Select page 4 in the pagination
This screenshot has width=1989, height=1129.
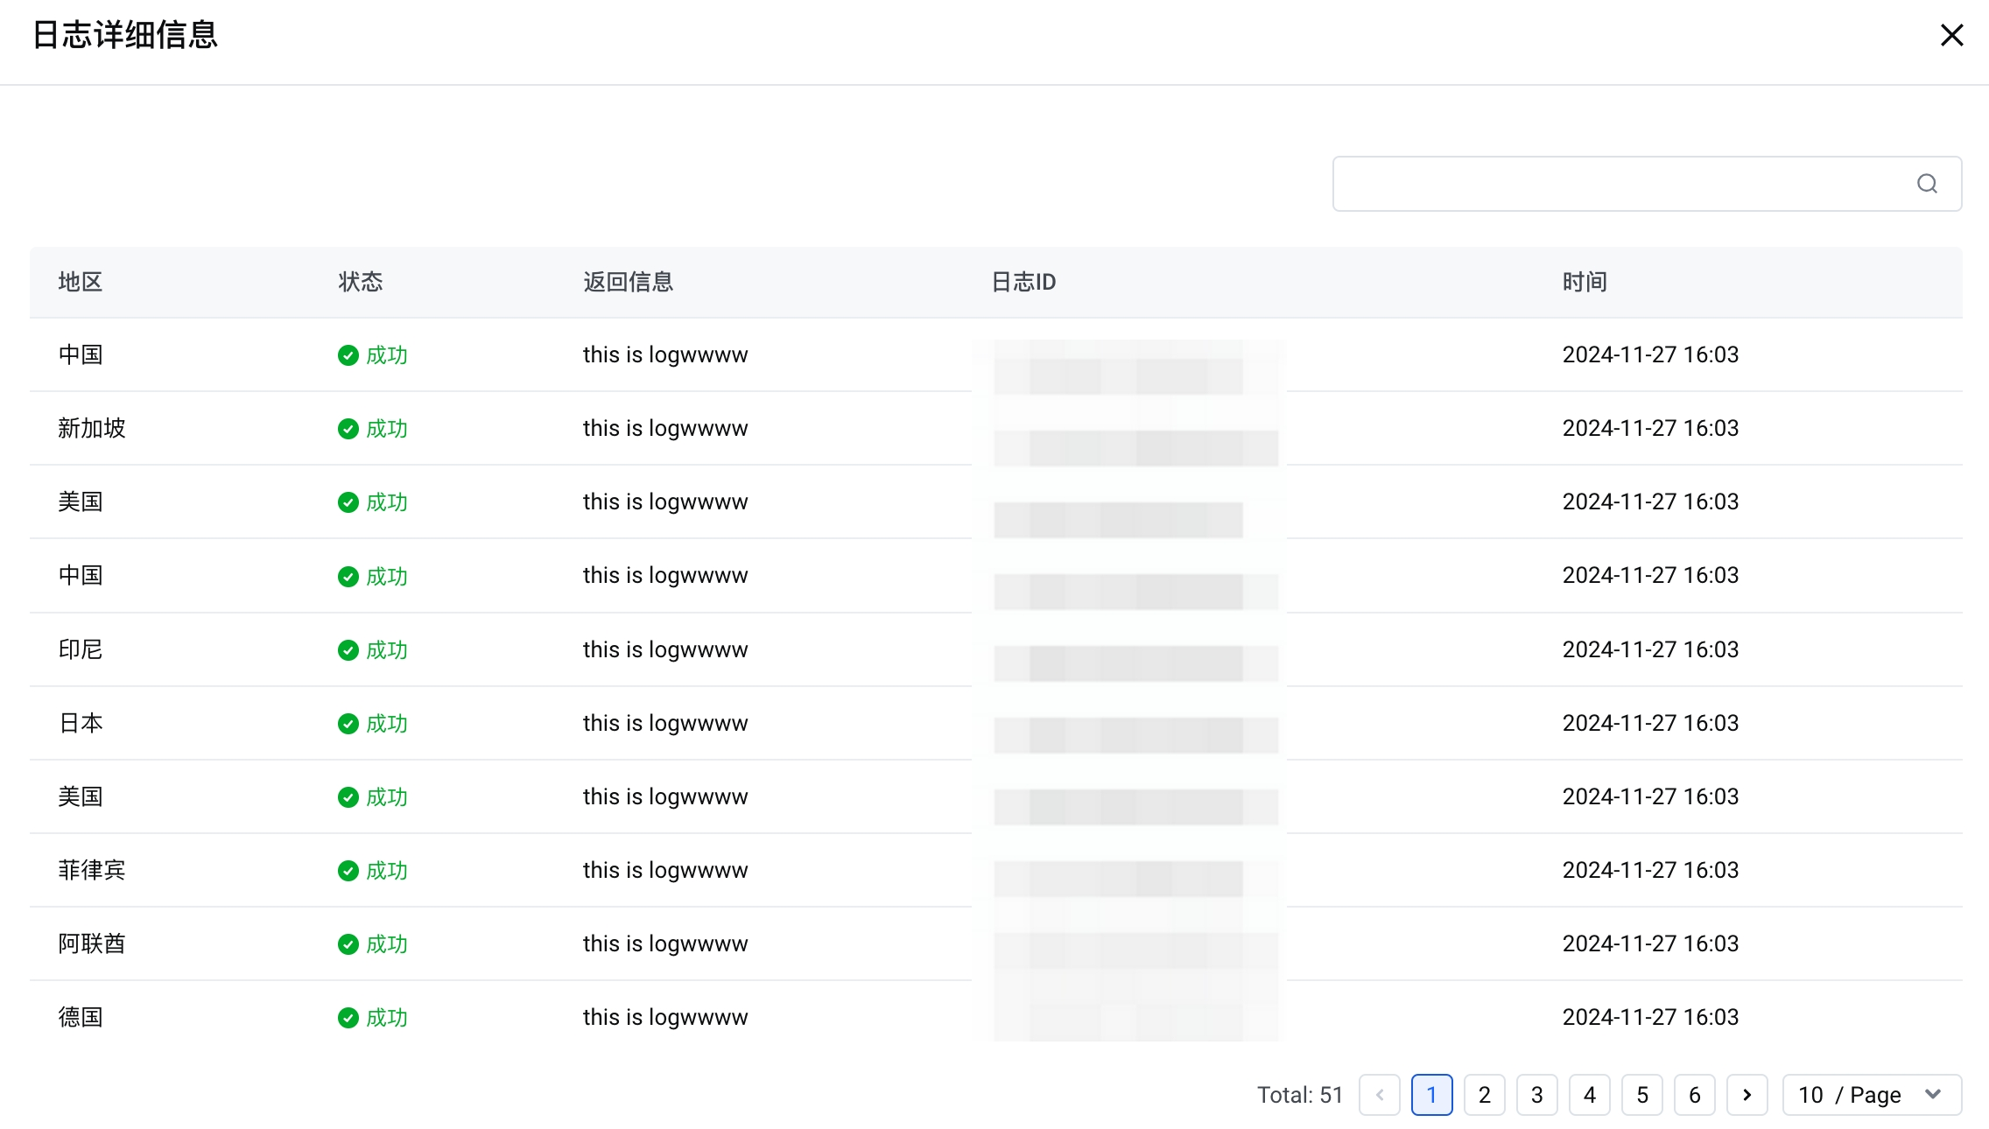[1589, 1095]
